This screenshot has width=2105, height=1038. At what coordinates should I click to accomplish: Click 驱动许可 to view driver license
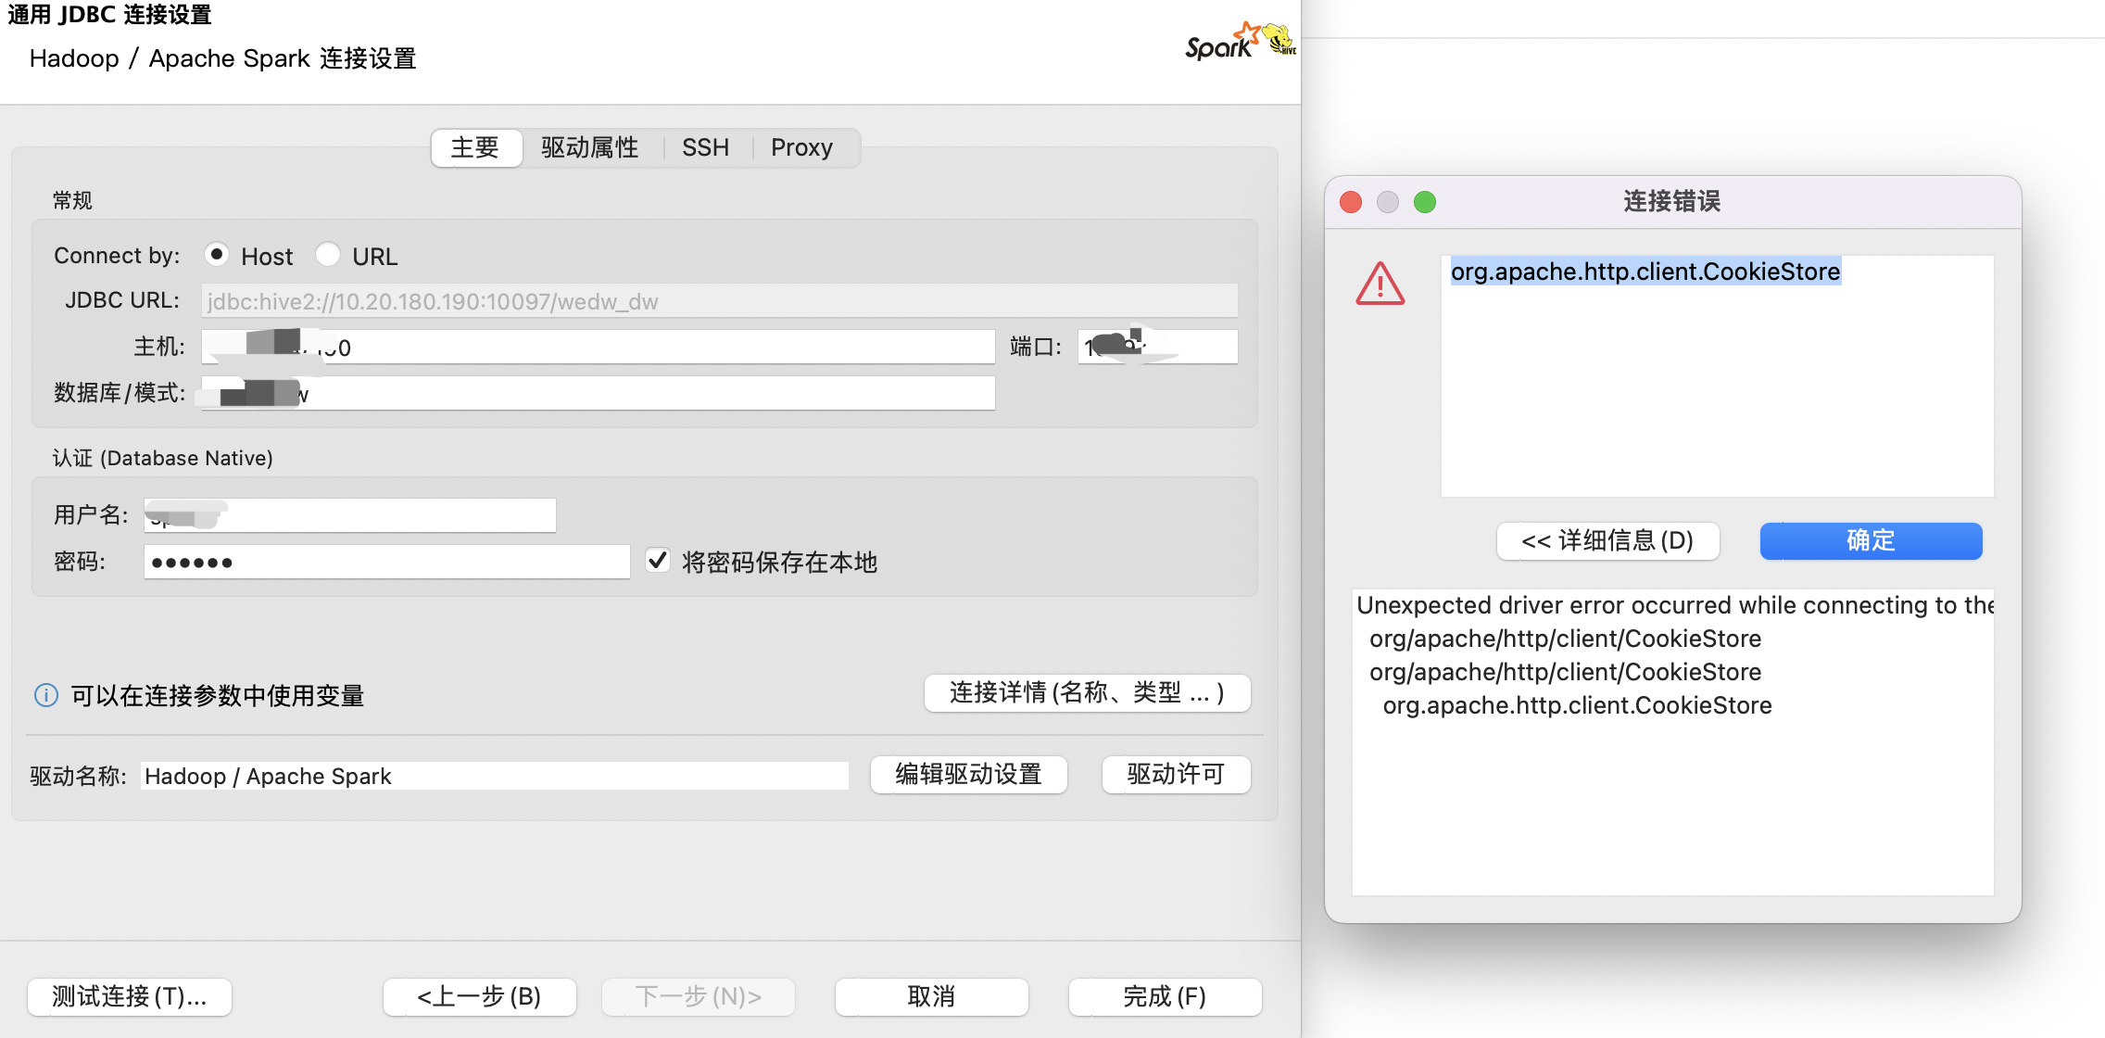(1175, 775)
